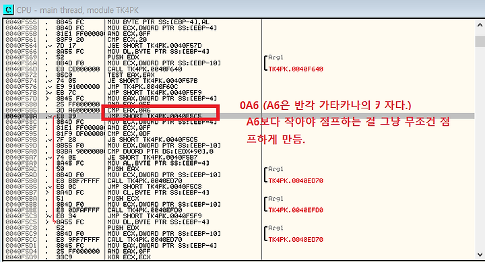
Task: Click CMP ECX,0DF instruction
Action: point(129,133)
